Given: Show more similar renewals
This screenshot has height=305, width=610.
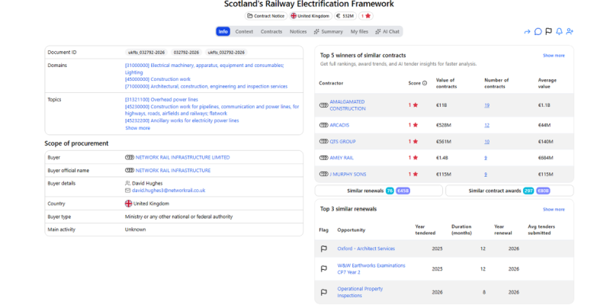Looking at the screenshot, I should 554,209.
